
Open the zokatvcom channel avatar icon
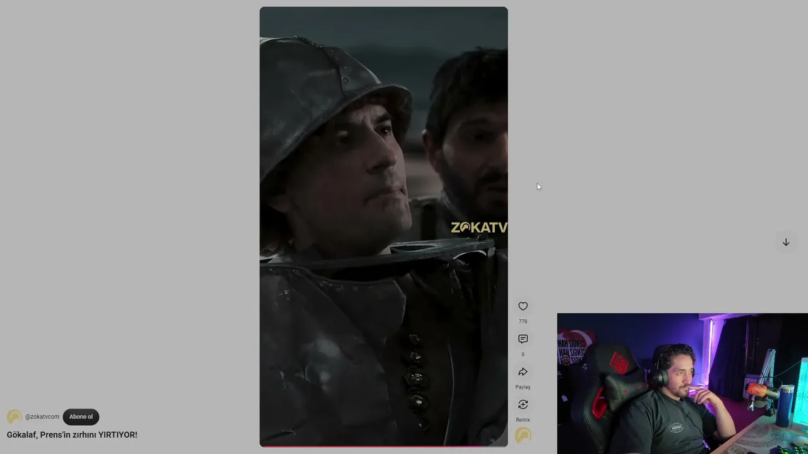click(x=14, y=417)
